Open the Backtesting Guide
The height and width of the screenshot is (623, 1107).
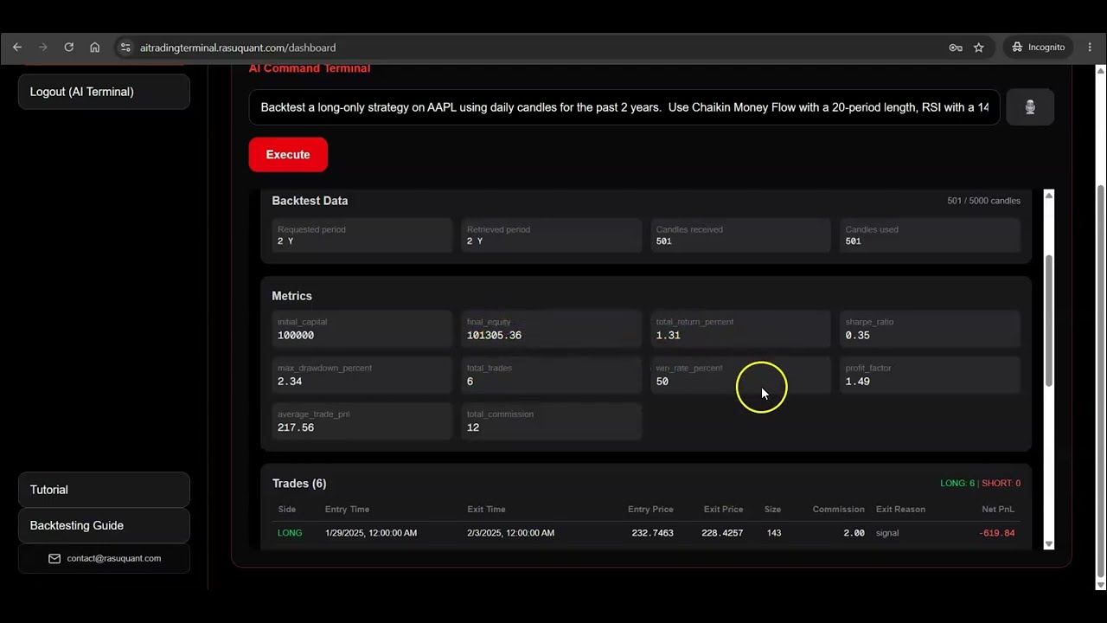pos(104,525)
